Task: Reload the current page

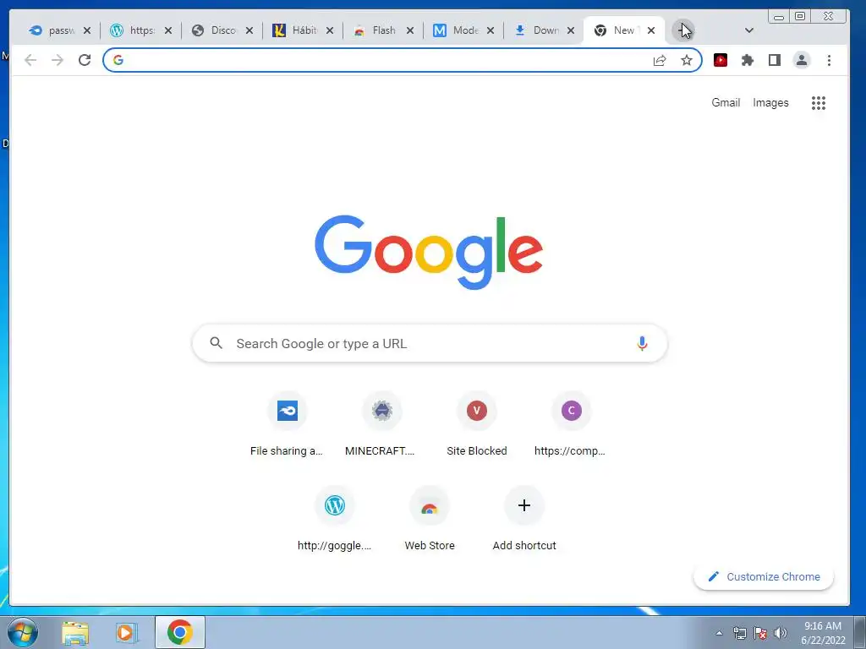Action: (x=85, y=60)
